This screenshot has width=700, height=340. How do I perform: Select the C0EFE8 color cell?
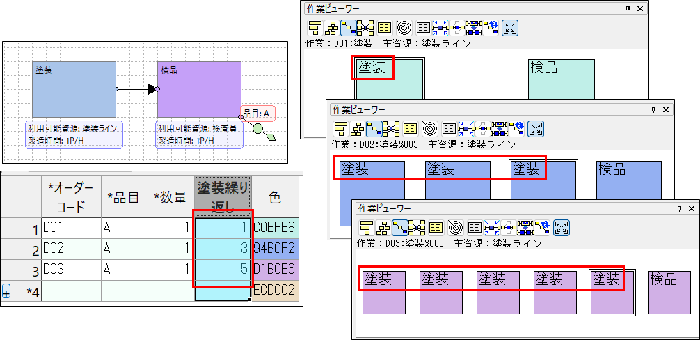(x=275, y=227)
